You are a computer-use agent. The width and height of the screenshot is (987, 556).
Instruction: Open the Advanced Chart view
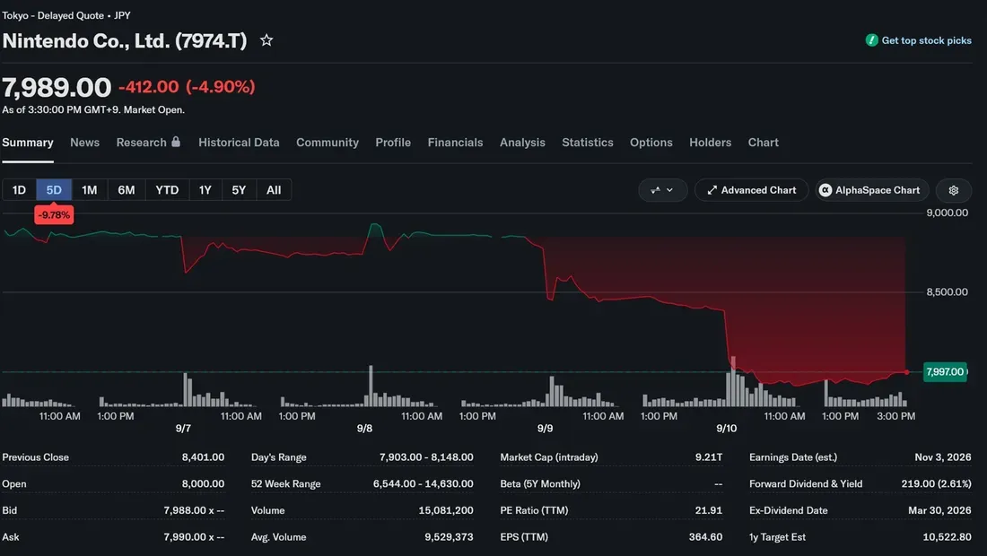(752, 190)
